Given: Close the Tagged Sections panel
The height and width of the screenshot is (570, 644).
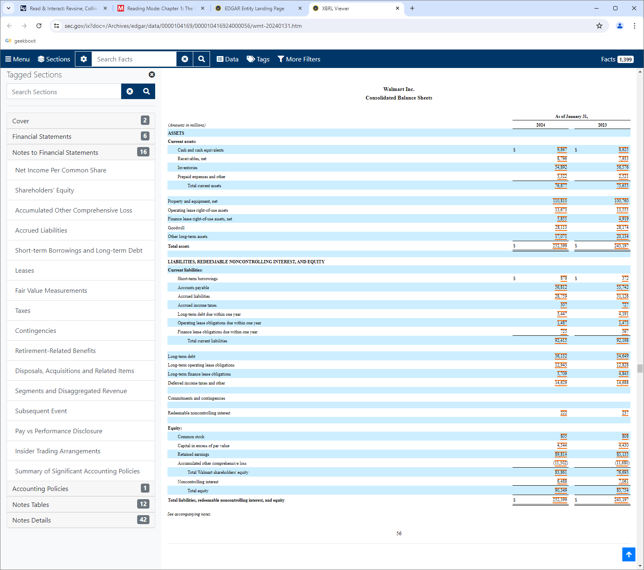Looking at the screenshot, I should coord(152,75).
